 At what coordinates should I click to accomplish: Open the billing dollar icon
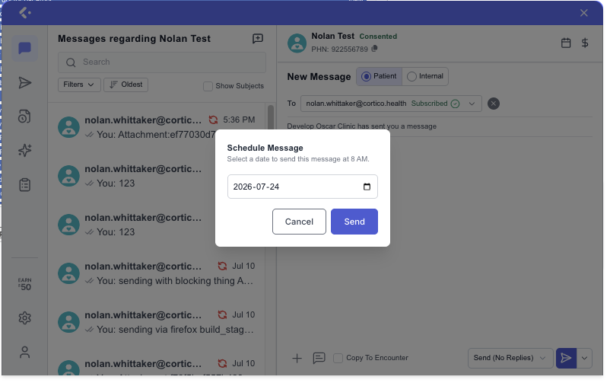[x=584, y=43]
